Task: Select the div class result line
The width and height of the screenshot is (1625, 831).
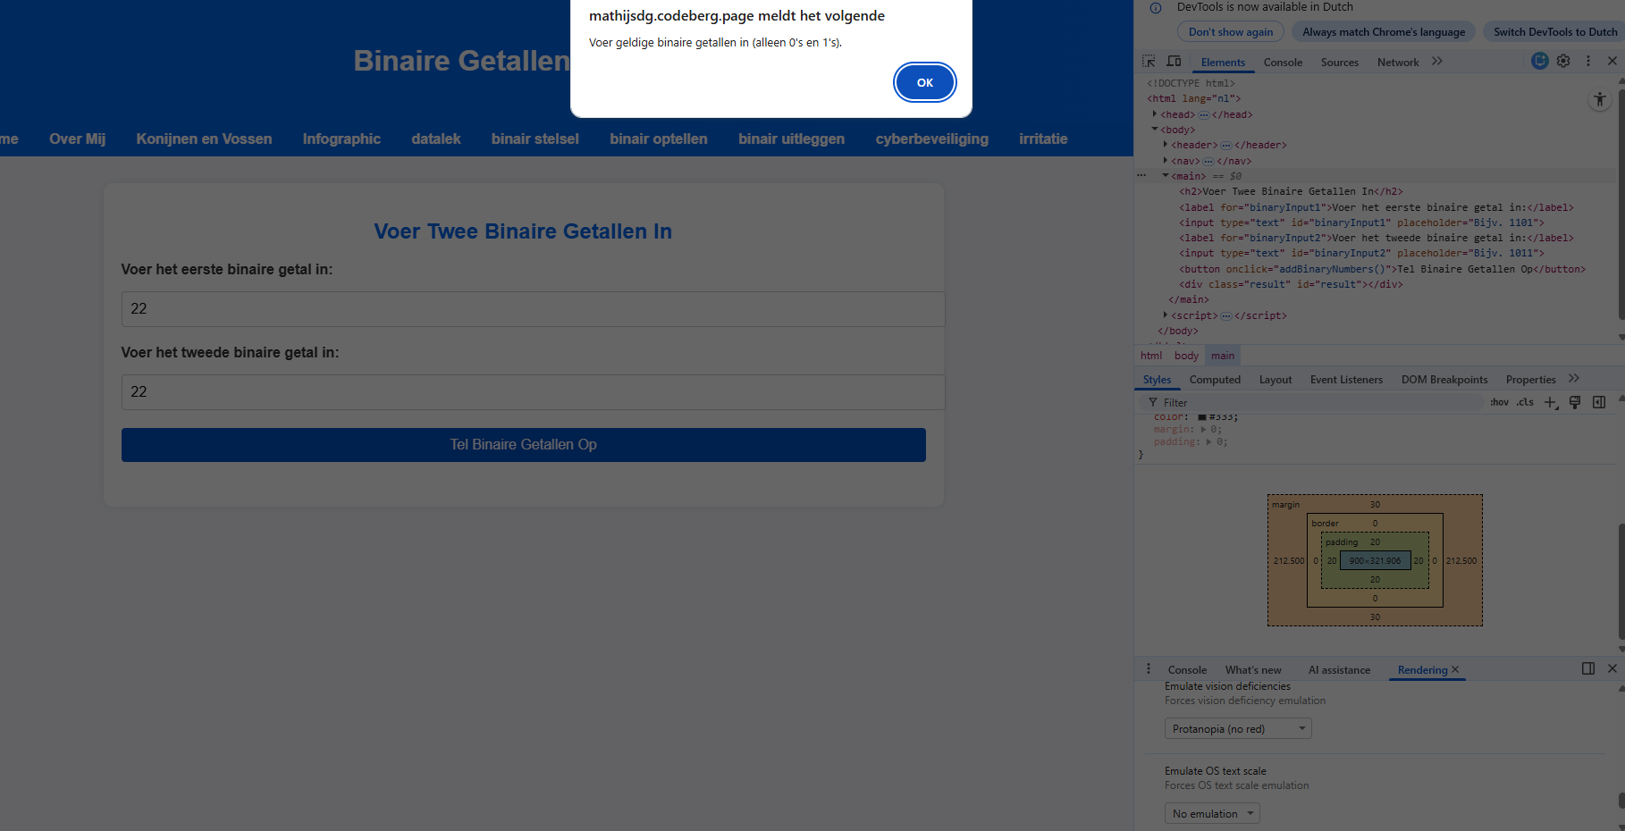Action: 1291,284
